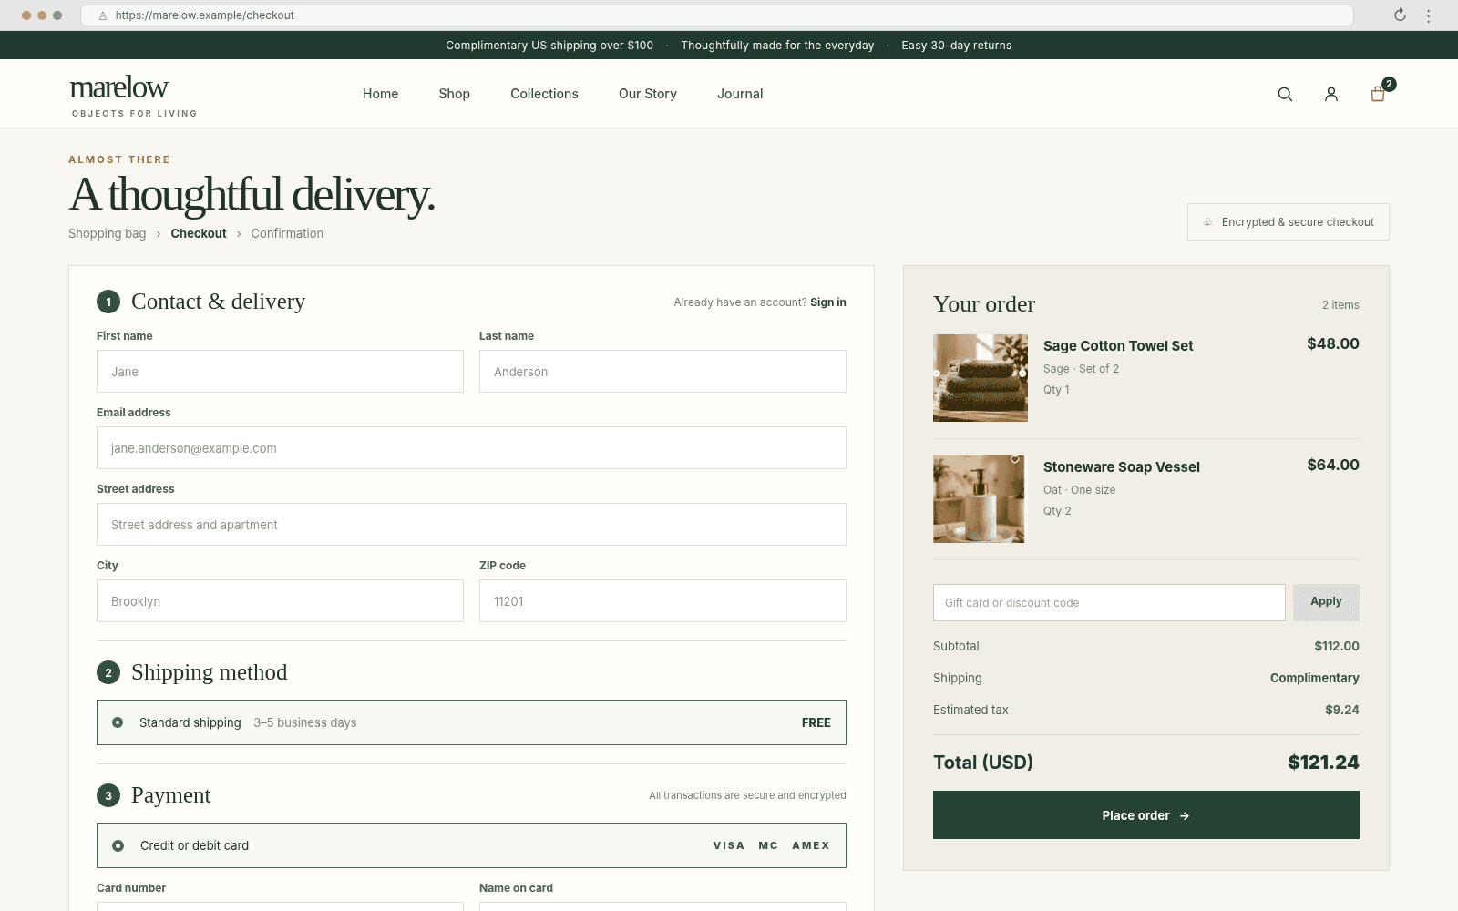Image resolution: width=1458 pixels, height=911 pixels.
Task: Open the Journal menu item
Action: (x=740, y=94)
